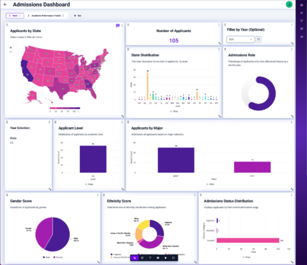The width and height of the screenshot is (307, 265).
Task: Click the resize corner of Admissions Rate card
Action: (x=292, y=116)
